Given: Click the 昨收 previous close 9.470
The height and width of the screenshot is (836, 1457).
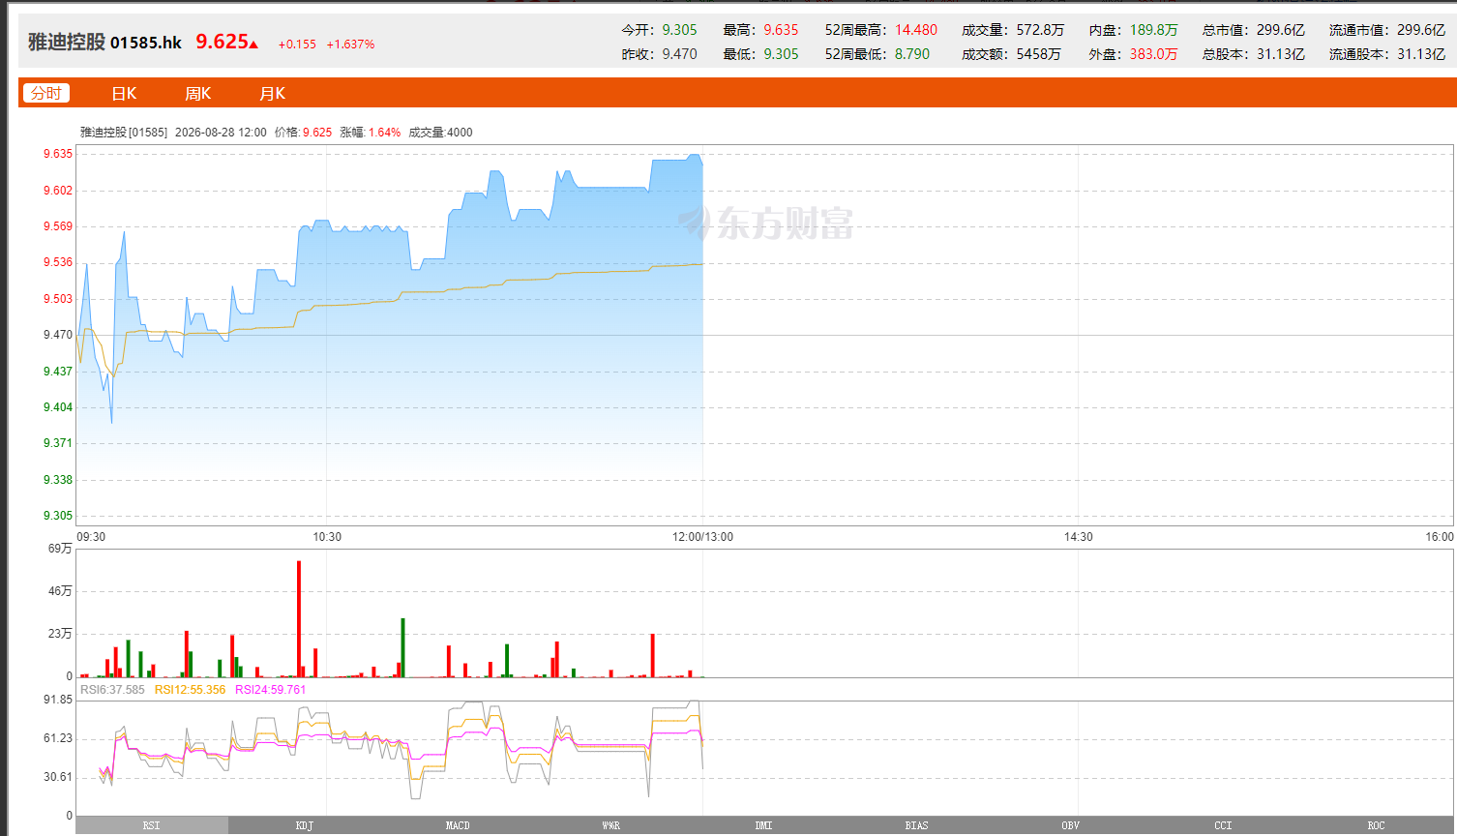Looking at the screenshot, I should pos(679,54).
